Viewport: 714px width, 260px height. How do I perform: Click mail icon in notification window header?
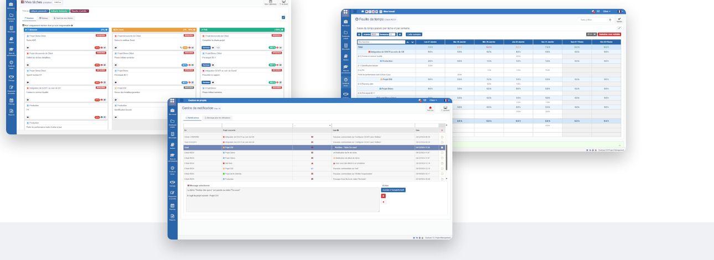425,101
